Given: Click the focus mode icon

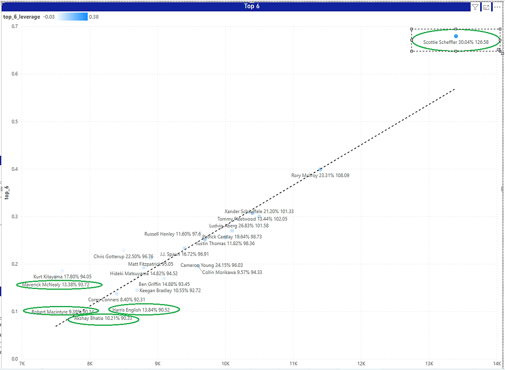Looking at the screenshot, I should 486,7.
